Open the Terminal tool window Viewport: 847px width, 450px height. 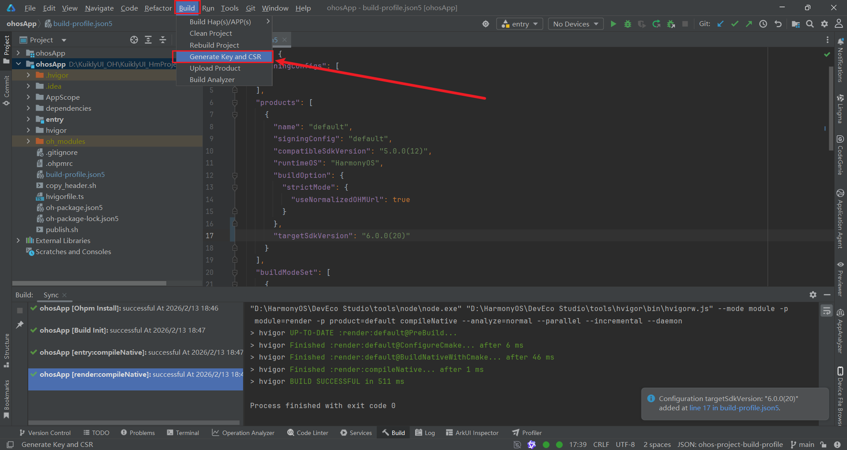(183, 433)
